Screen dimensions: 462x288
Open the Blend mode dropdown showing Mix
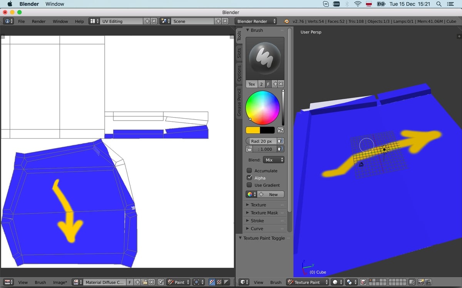(x=274, y=159)
